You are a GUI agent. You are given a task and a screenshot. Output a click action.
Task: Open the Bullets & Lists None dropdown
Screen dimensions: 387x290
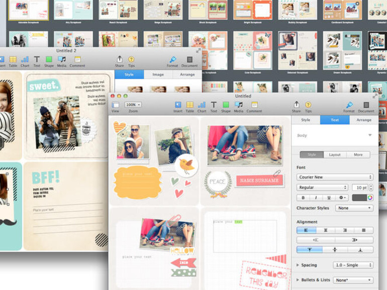[353, 280]
